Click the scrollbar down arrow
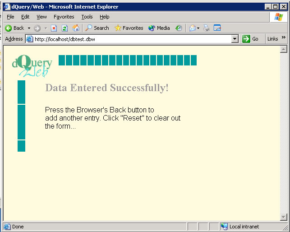This screenshot has height=232, width=290. click(x=283, y=217)
